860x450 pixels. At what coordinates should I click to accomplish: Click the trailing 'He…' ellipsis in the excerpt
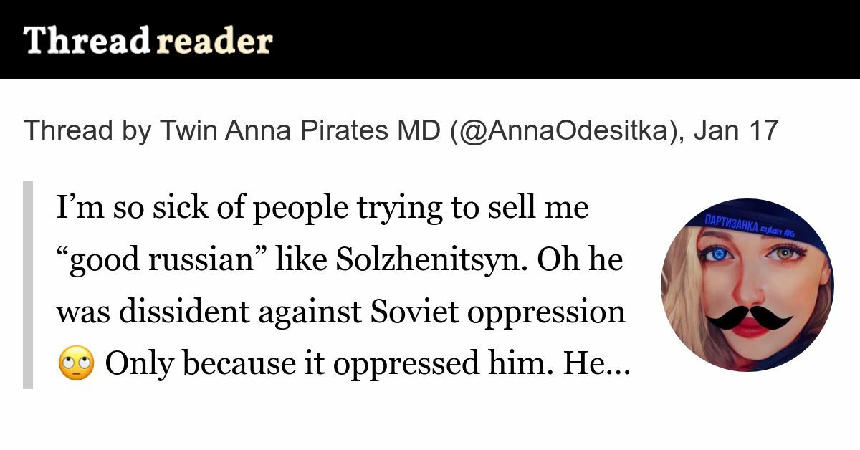(596, 365)
